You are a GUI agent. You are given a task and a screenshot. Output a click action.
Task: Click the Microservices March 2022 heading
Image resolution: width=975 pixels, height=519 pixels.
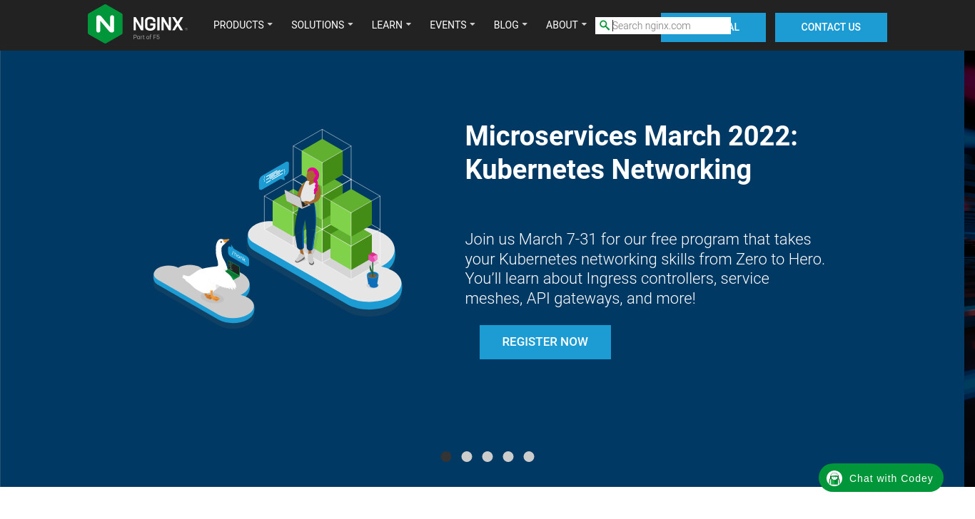(631, 153)
